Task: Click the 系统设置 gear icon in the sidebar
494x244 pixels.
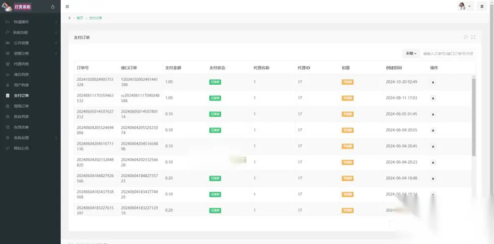Action: point(7,138)
